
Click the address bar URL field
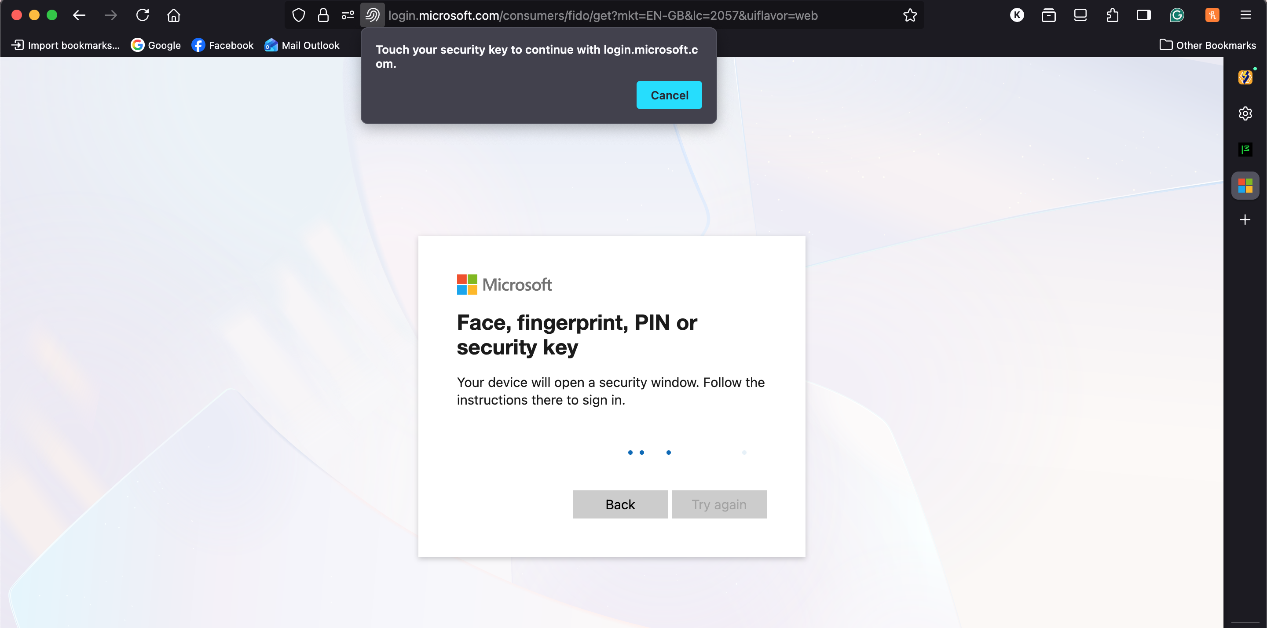pyautogui.click(x=603, y=15)
